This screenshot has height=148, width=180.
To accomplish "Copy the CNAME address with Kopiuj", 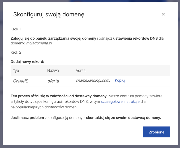I will click(120, 80).
